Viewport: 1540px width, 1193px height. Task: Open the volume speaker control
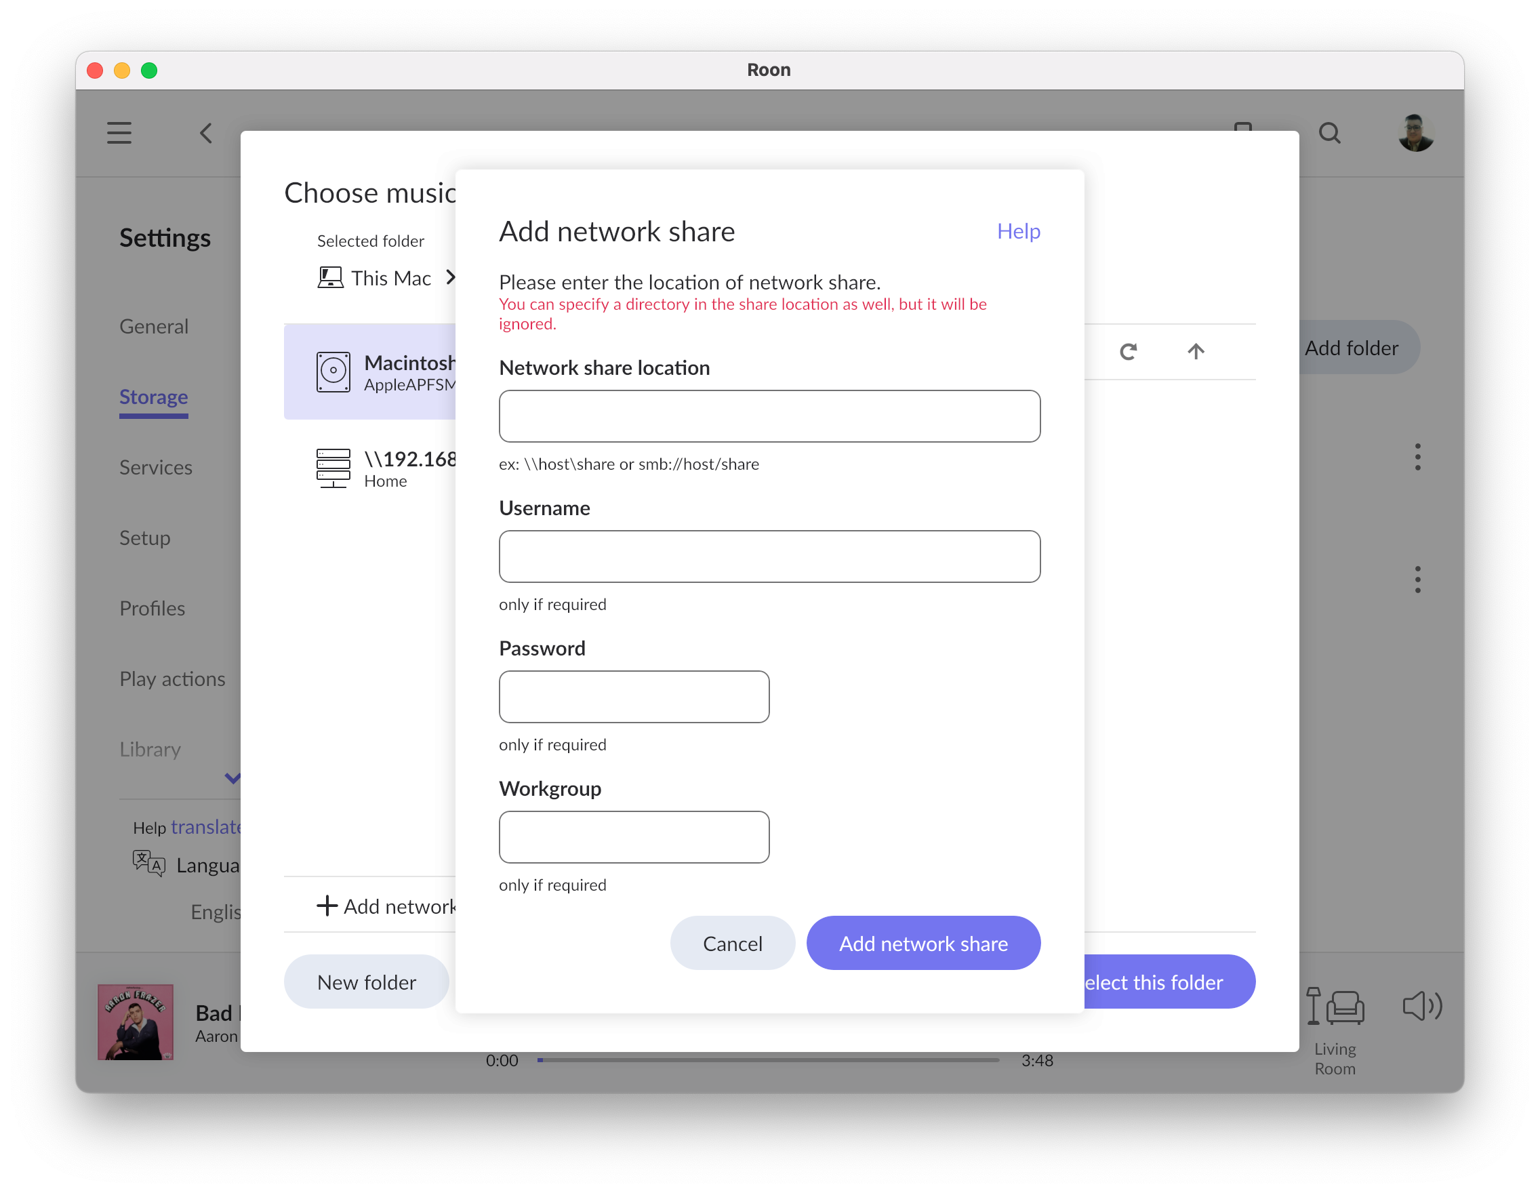[1421, 1006]
